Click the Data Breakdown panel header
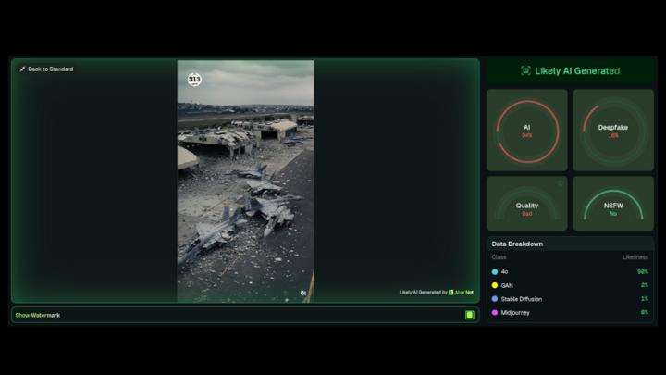The height and width of the screenshot is (375, 666). (517, 244)
